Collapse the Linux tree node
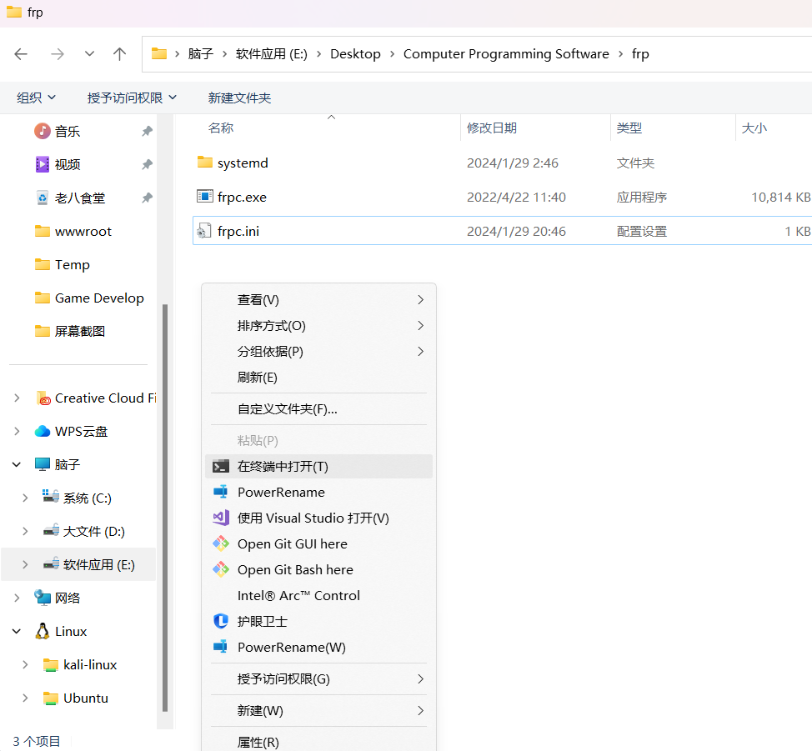This screenshot has height=751, width=812. (x=17, y=631)
